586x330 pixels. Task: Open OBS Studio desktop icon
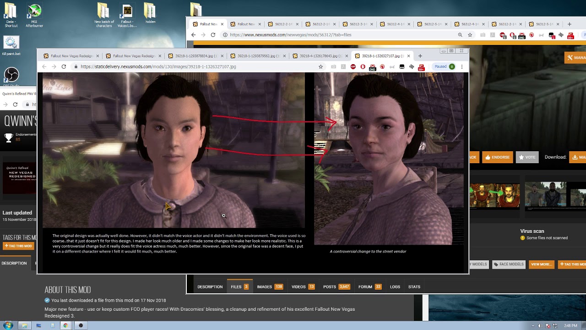(11, 76)
